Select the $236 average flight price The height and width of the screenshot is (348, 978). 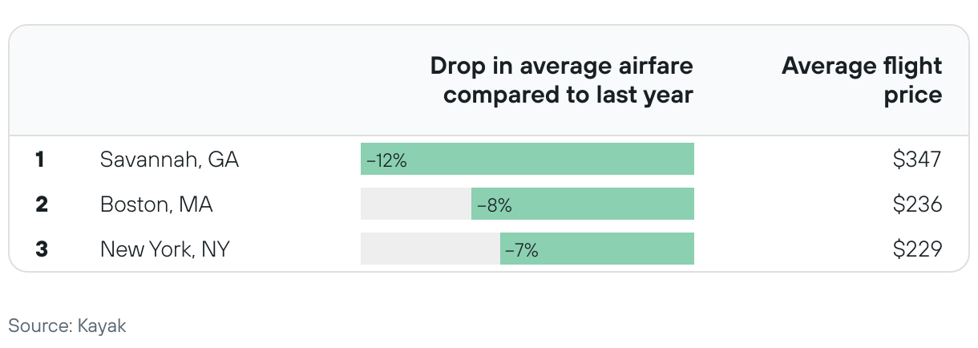917,204
